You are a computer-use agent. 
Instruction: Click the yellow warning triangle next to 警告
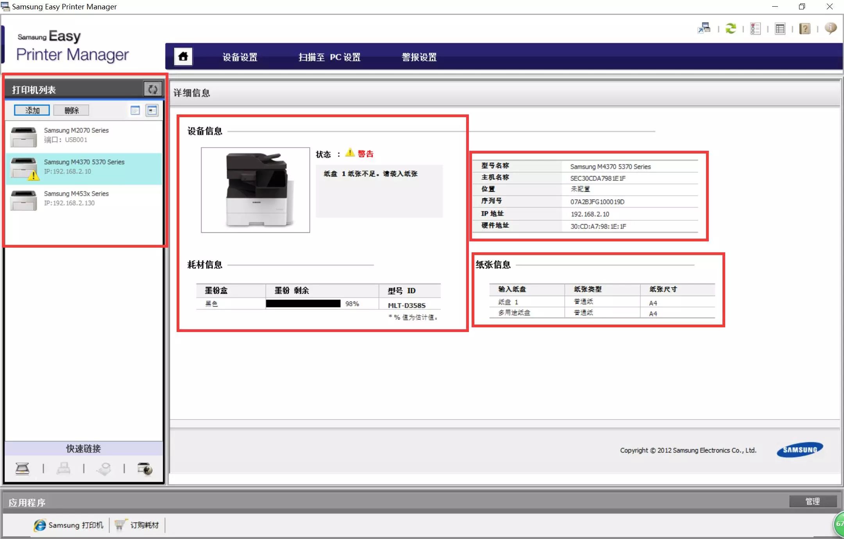pyautogui.click(x=350, y=153)
